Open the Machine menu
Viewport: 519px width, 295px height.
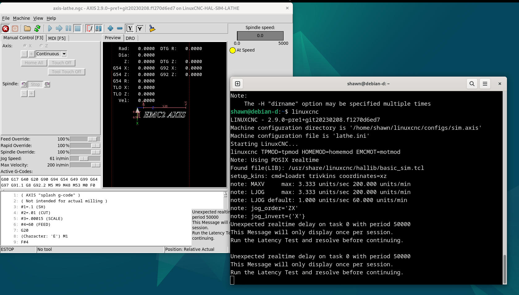[x=21, y=18]
